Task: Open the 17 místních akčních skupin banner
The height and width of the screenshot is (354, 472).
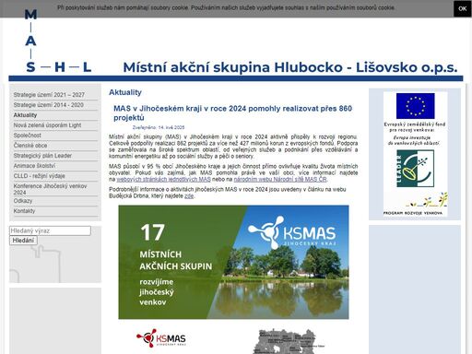Action: tap(233, 262)
